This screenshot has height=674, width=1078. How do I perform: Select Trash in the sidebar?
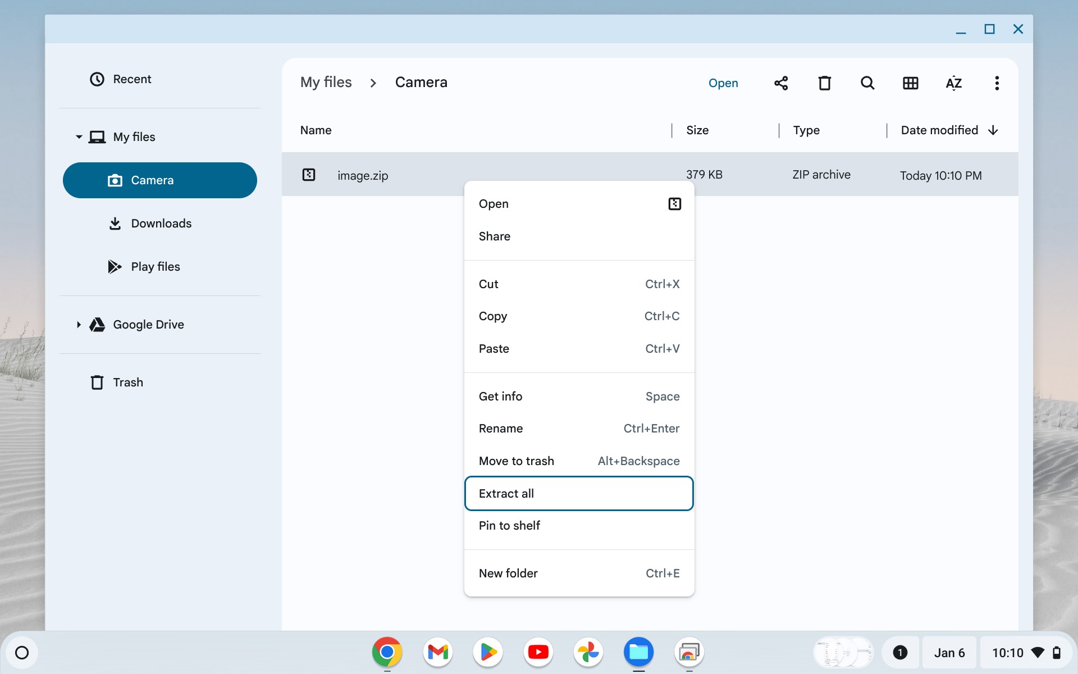pyautogui.click(x=129, y=382)
